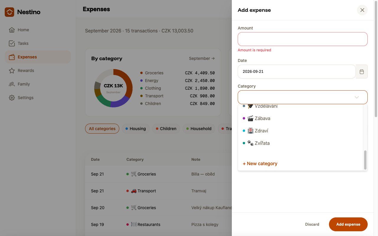378x236 pixels.
Task: Click the Discard button
Action: tap(312, 224)
